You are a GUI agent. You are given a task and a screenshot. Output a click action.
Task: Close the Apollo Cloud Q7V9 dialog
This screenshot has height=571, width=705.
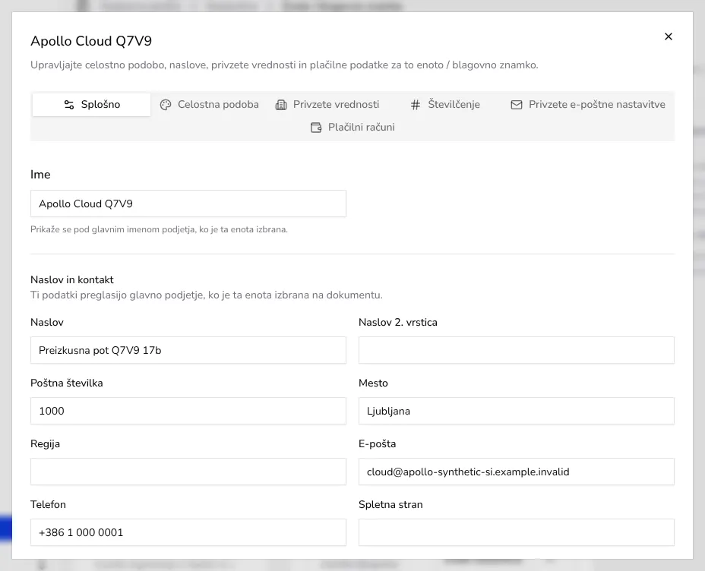coord(668,36)
